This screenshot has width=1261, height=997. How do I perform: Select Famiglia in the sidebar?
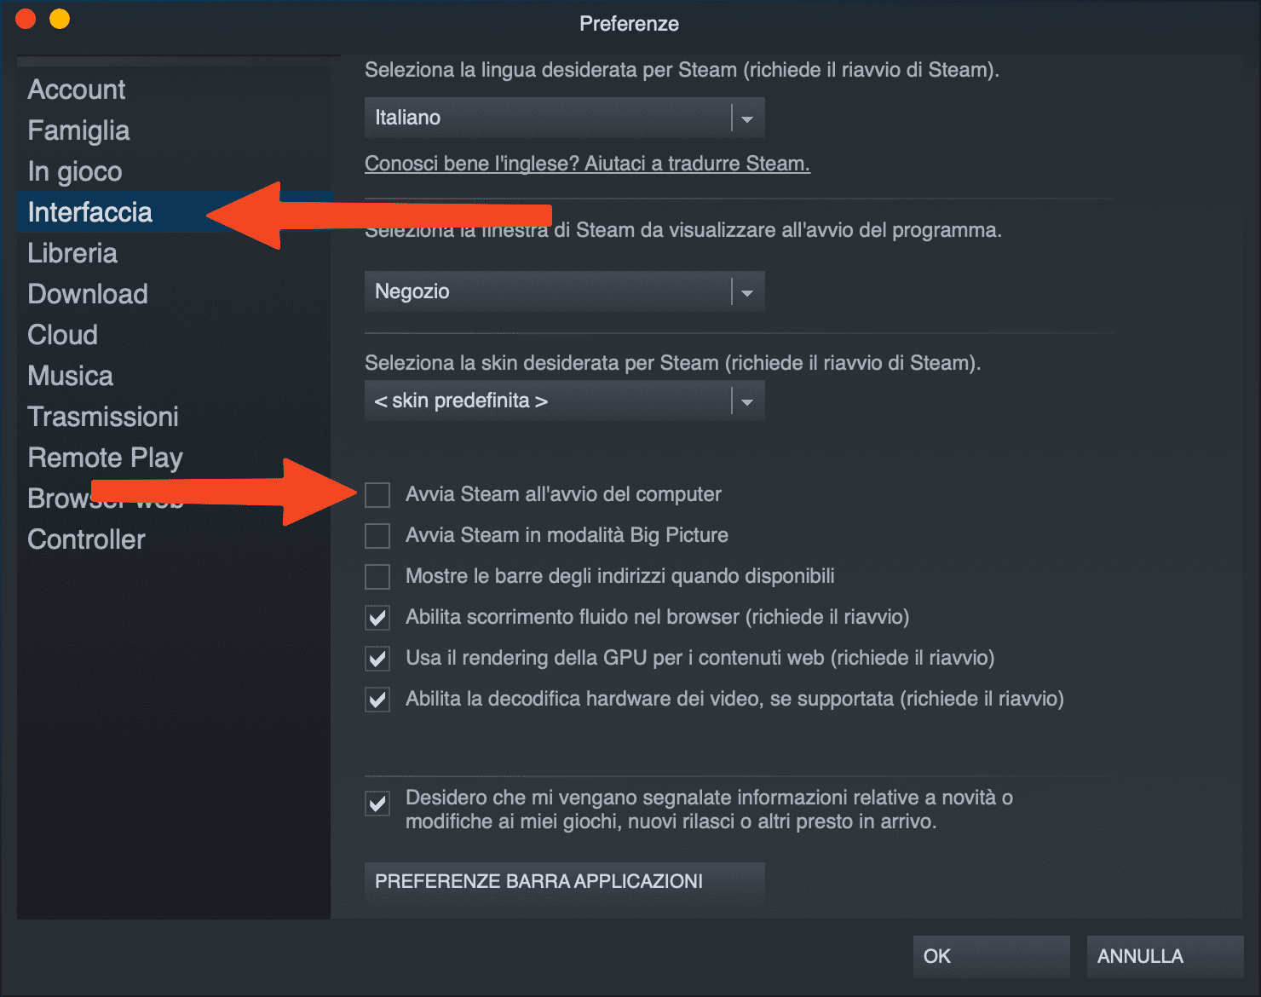[x=78, y=130]
